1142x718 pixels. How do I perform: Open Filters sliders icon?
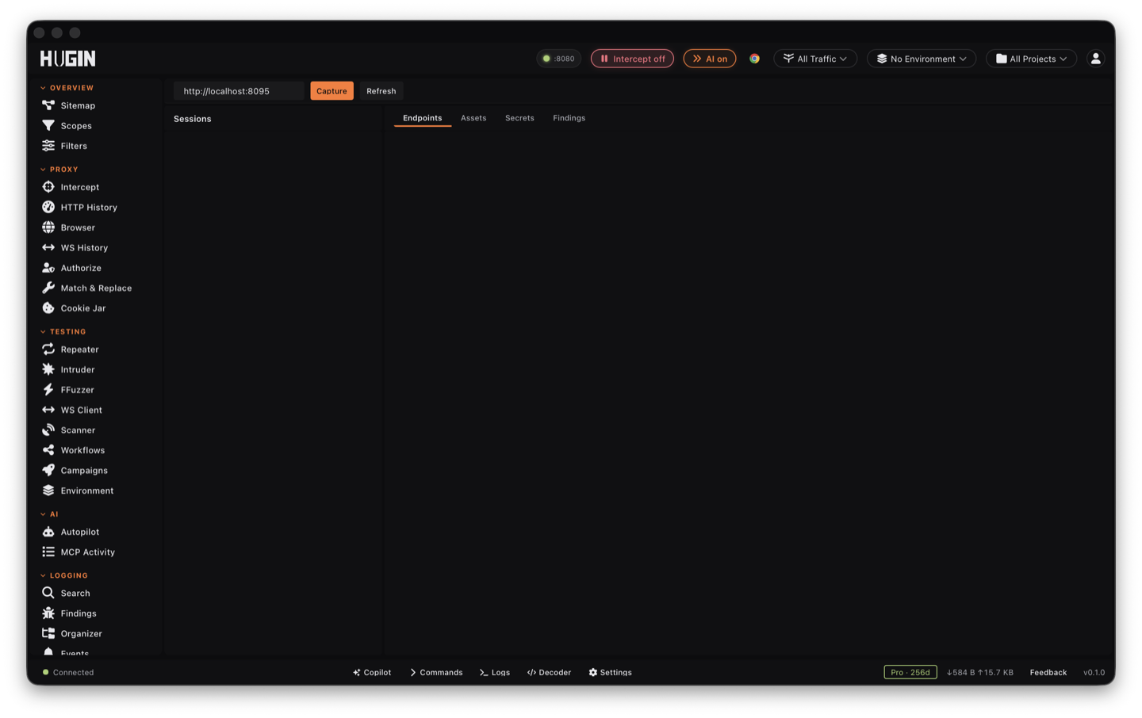[48, 146]
